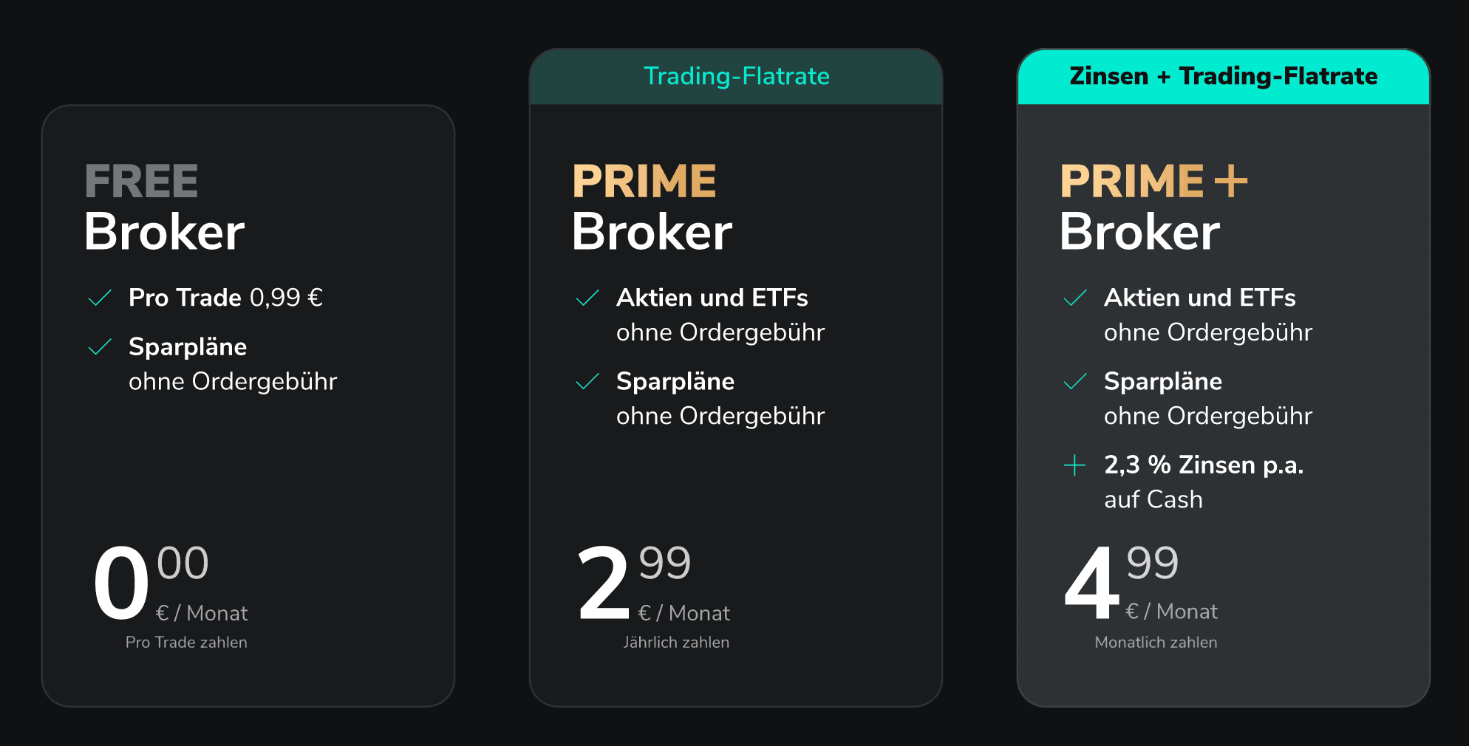
Task: Click the Sparpläne checkmark in the PRIME+ Broker card
Action: pos(1075,381)
